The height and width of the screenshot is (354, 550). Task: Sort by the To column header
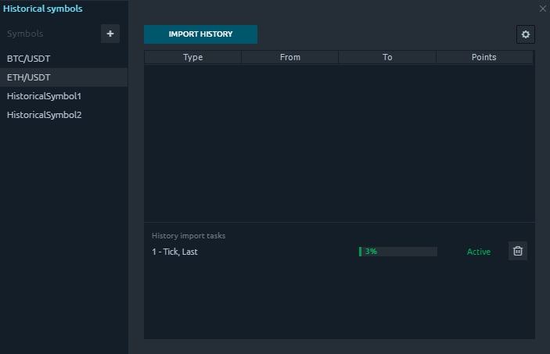tap(387, 57)
